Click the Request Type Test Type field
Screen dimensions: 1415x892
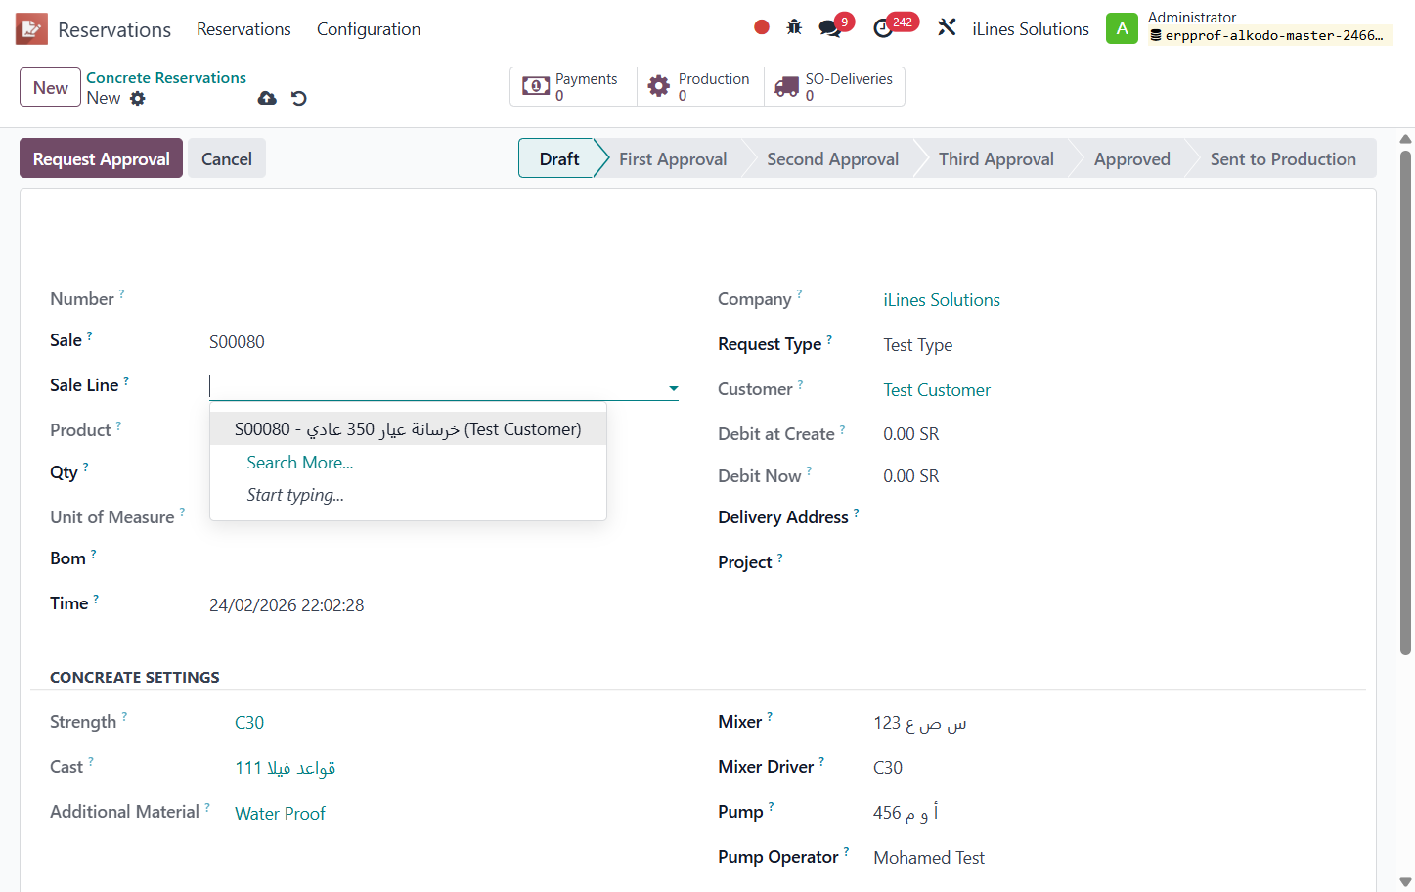tap(917, 345)
